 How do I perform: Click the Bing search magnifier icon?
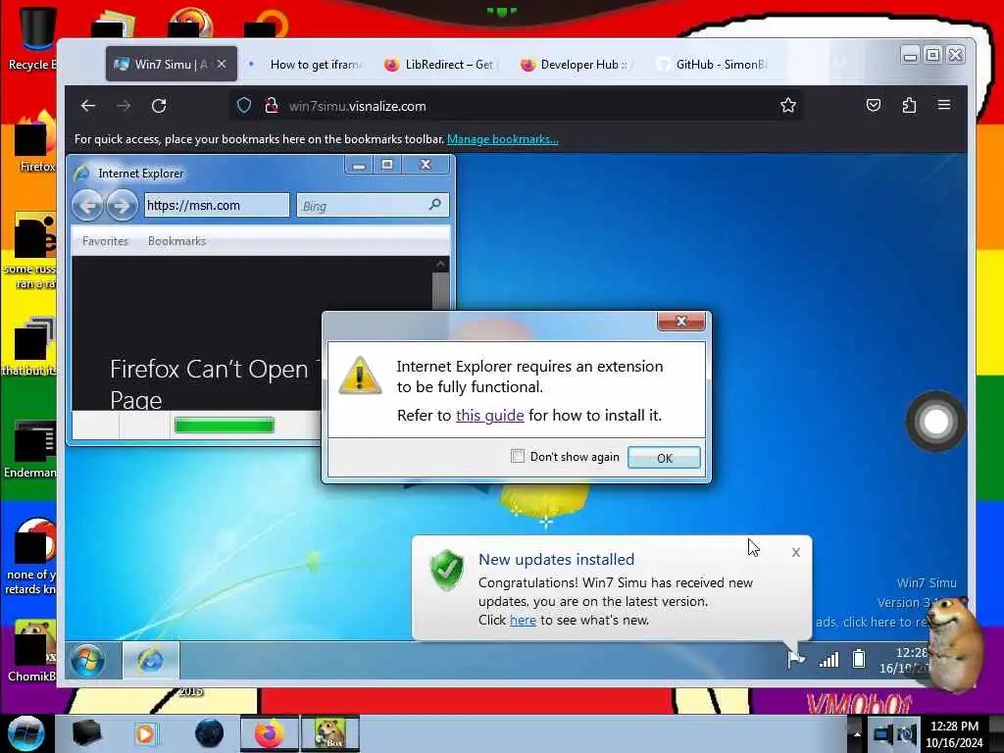coord(434,205)
